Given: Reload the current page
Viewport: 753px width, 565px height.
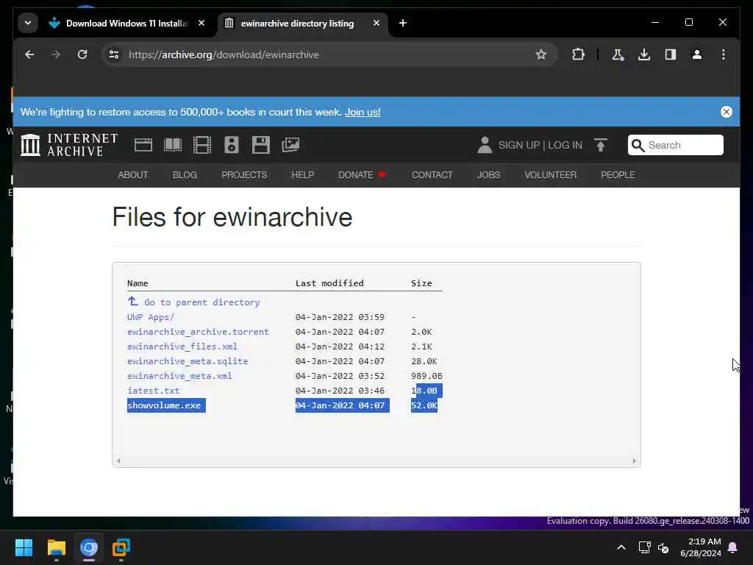Looking at the screenshot, I should tap(82, 54).
